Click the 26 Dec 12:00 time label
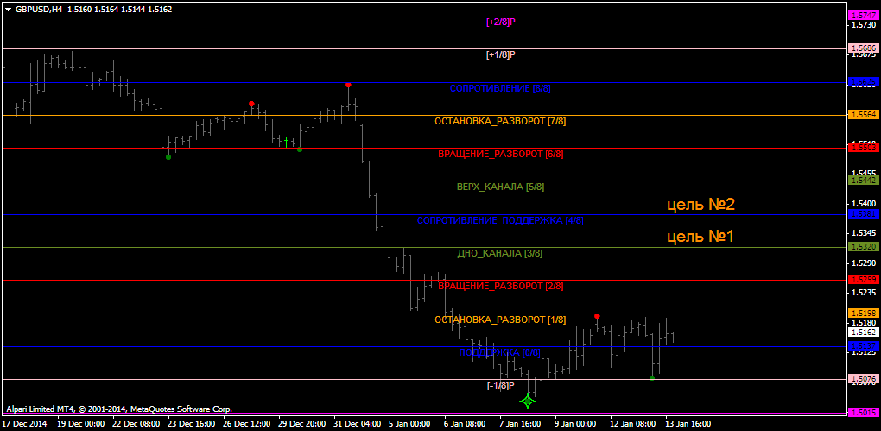The width and height of the screenshot is (881, 431). (x=247, y=424)
